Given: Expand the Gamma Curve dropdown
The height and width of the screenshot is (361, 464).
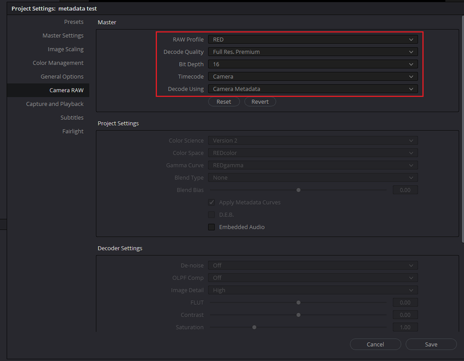Looking at the screenshot, I should coord(313,165).
